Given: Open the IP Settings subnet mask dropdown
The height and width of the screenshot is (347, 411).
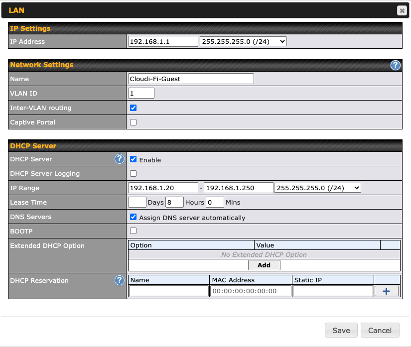Looking at the screenshot, I should pos(243,41).
